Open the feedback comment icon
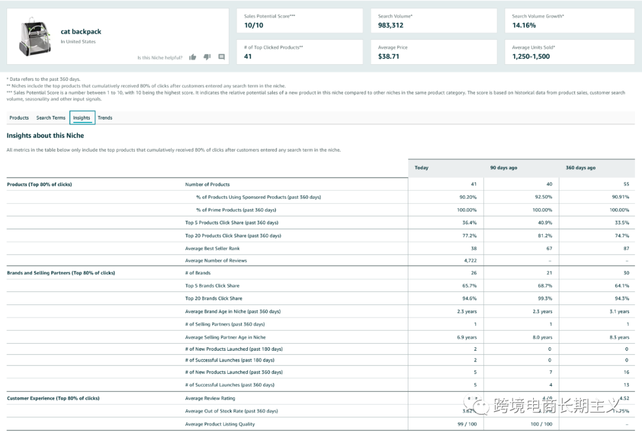This screenshot has width=642, height=434. coord(221,57)
